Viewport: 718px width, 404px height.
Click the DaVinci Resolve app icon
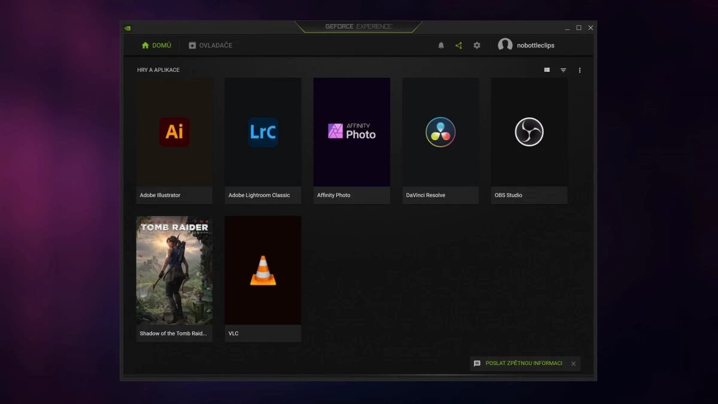[x=440, y=132]
